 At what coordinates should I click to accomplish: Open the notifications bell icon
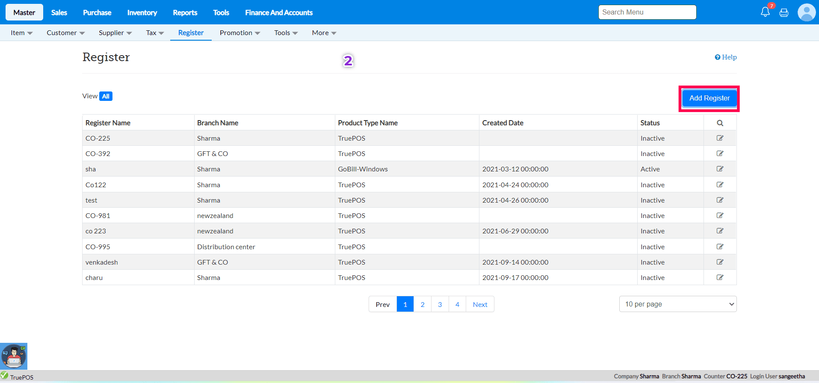pyautogui.click(x=765, y=12)
